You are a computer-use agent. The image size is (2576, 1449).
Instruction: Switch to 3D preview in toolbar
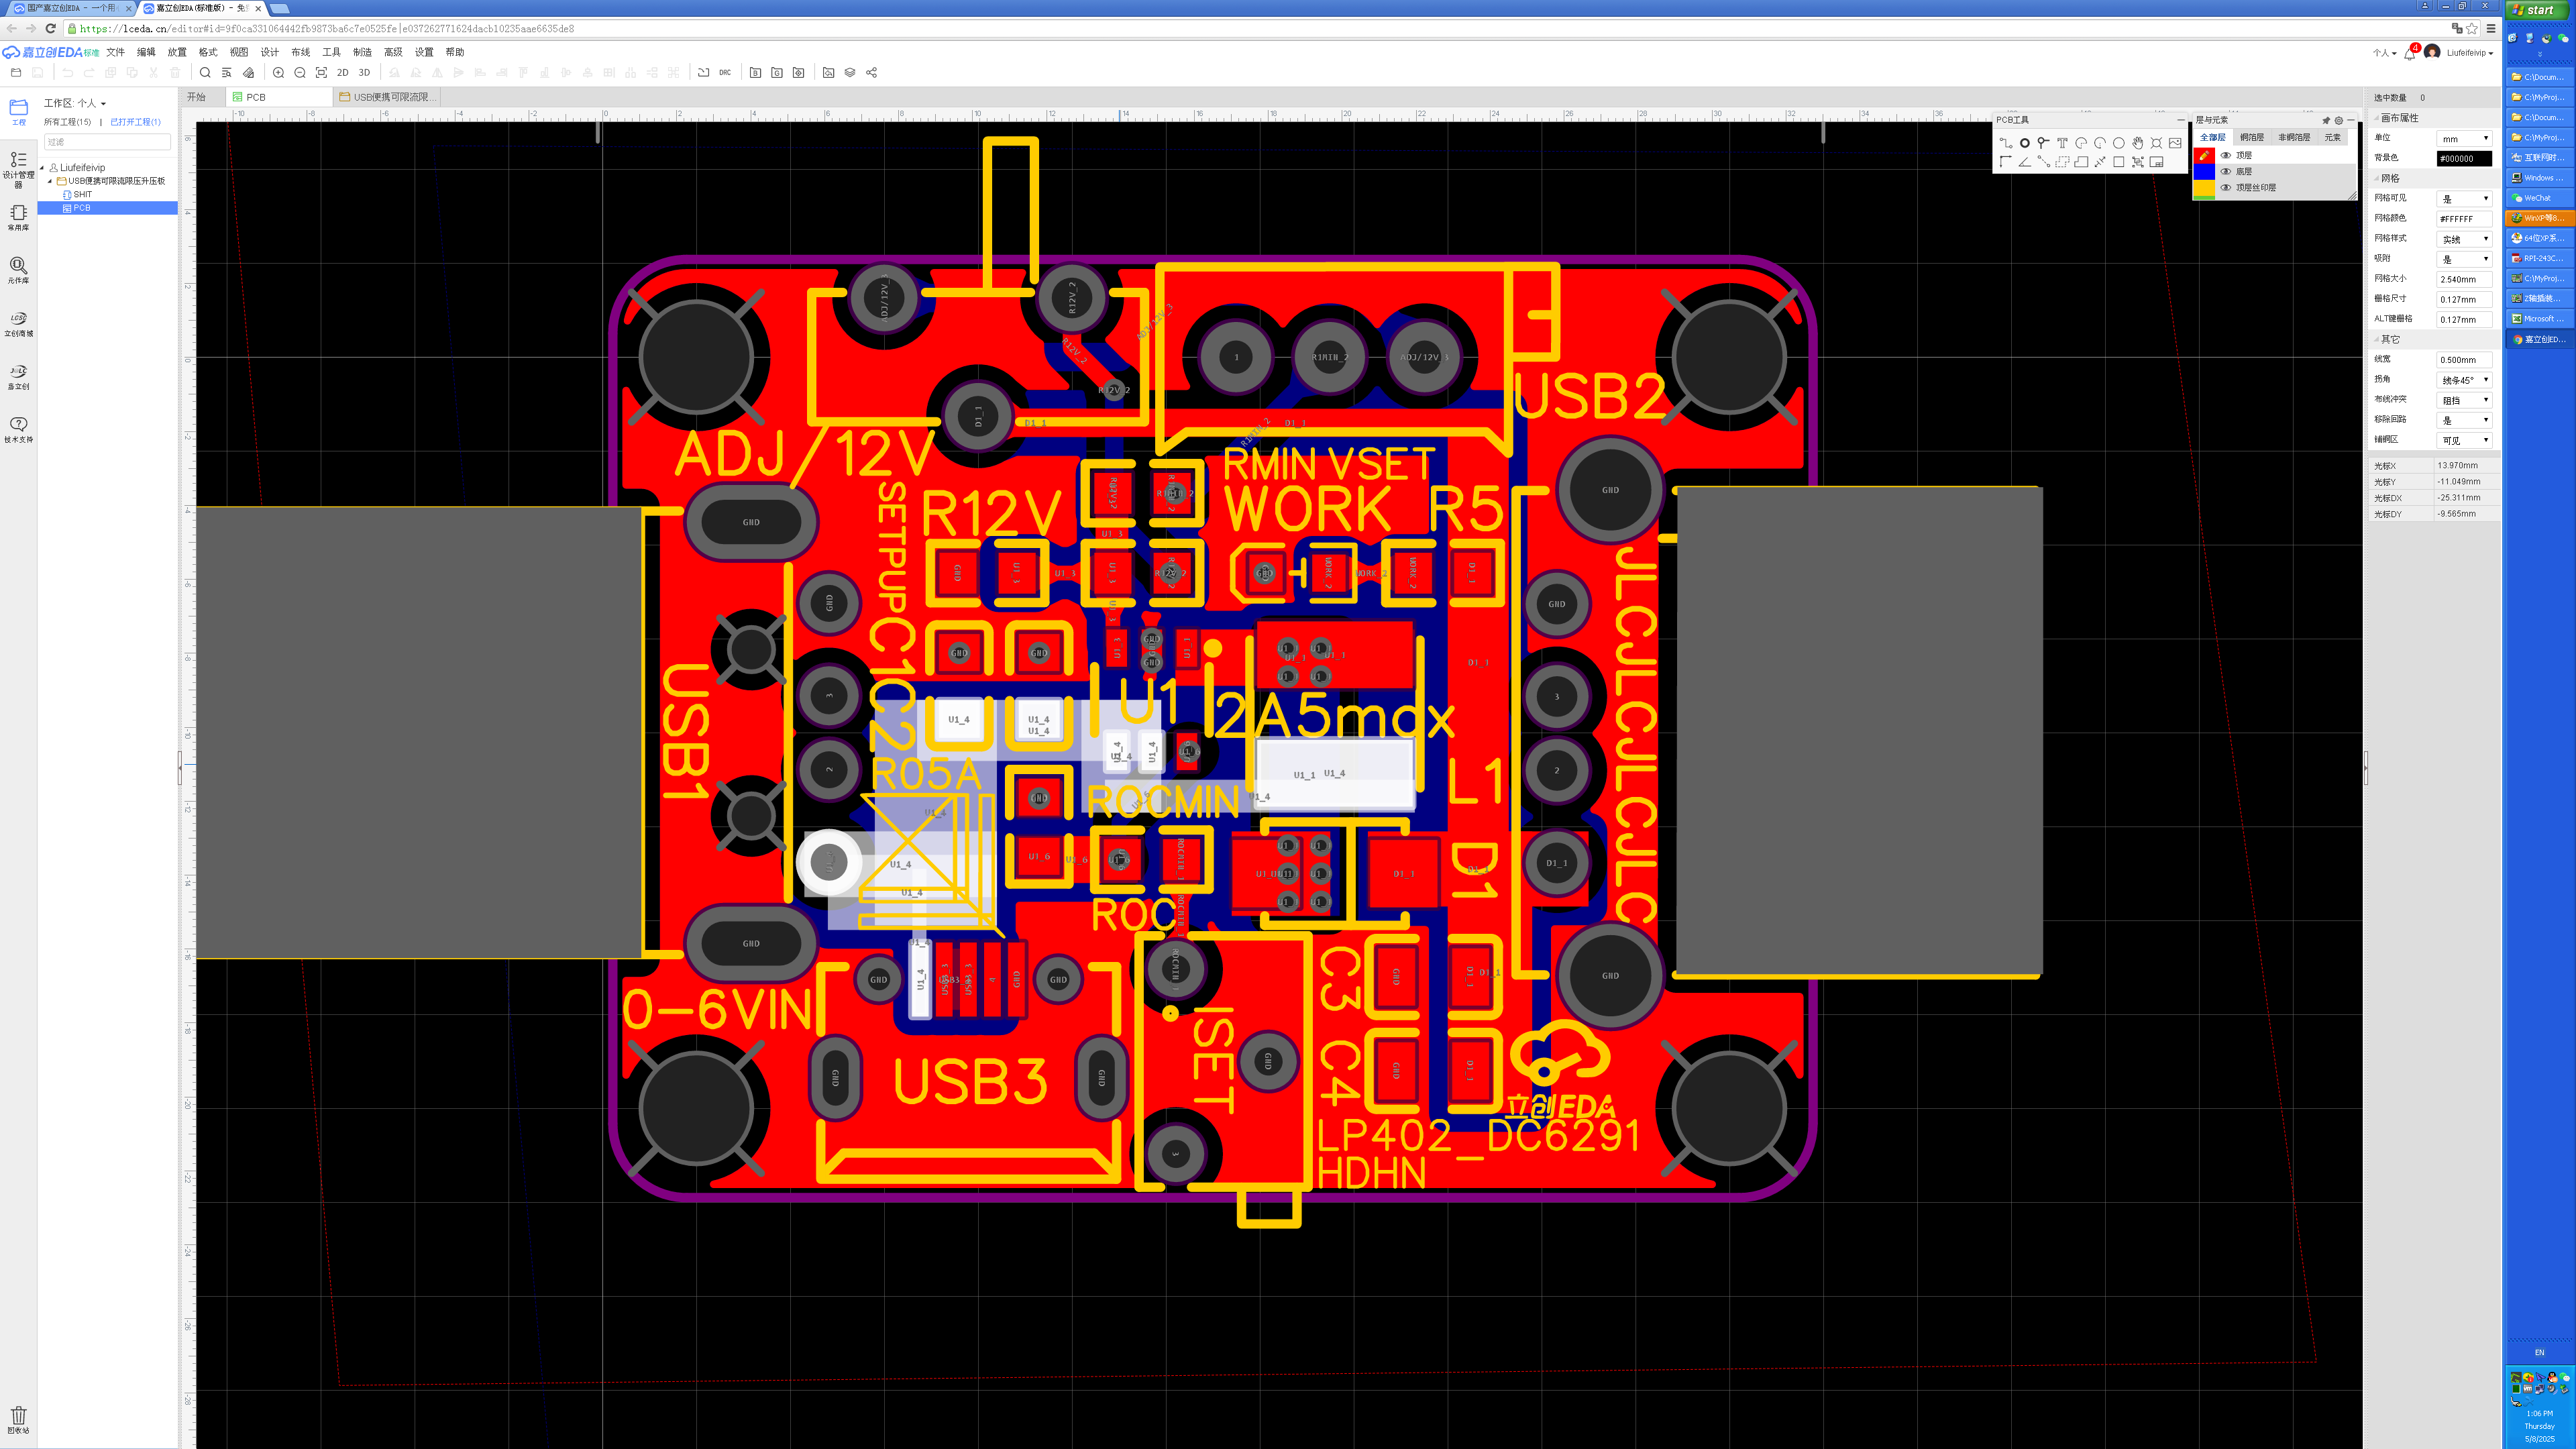pos(364,73)
